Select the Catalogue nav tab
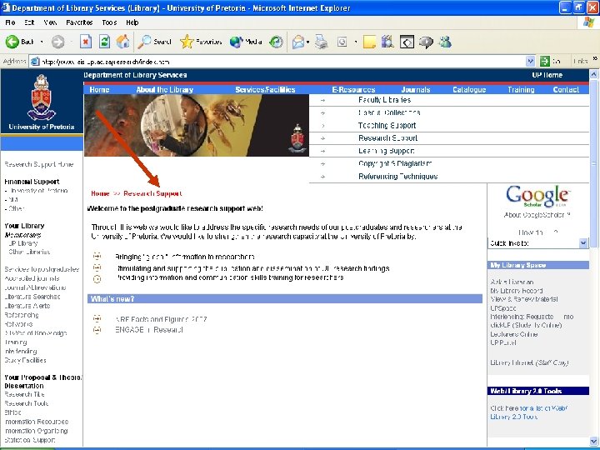The width and height of the screenshot is (600, 450). tap(469, 90)
